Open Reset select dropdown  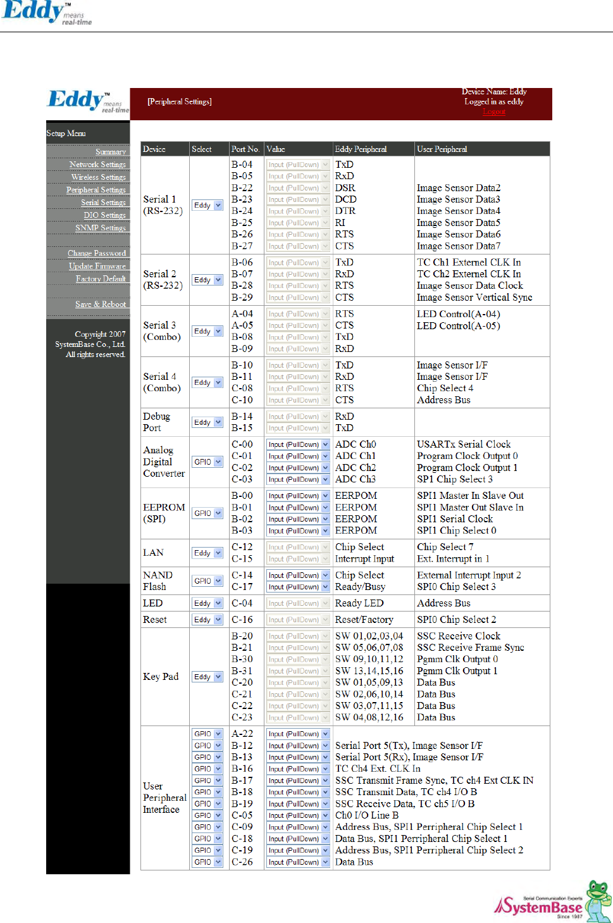click(207, 620)
